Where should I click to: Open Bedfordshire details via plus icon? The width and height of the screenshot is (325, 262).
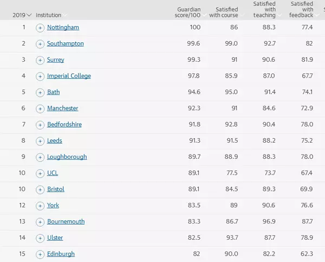coord(40,125)
